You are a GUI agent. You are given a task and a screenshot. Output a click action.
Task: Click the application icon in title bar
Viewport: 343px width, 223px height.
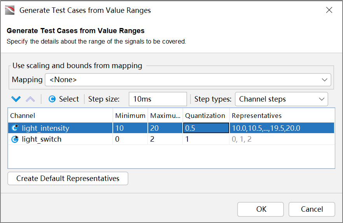[x=10, y=10]
